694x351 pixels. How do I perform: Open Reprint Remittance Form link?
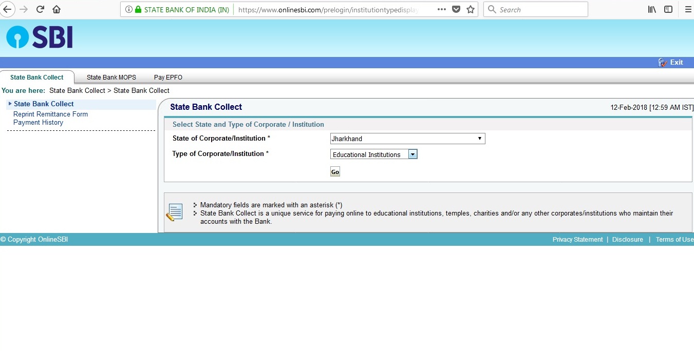click(x=50, y=114)
